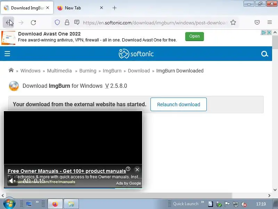Image resolution: width=278 pixels, height=209 pixels.
Task: Open network tray icon
Action: tap(235, 204)
